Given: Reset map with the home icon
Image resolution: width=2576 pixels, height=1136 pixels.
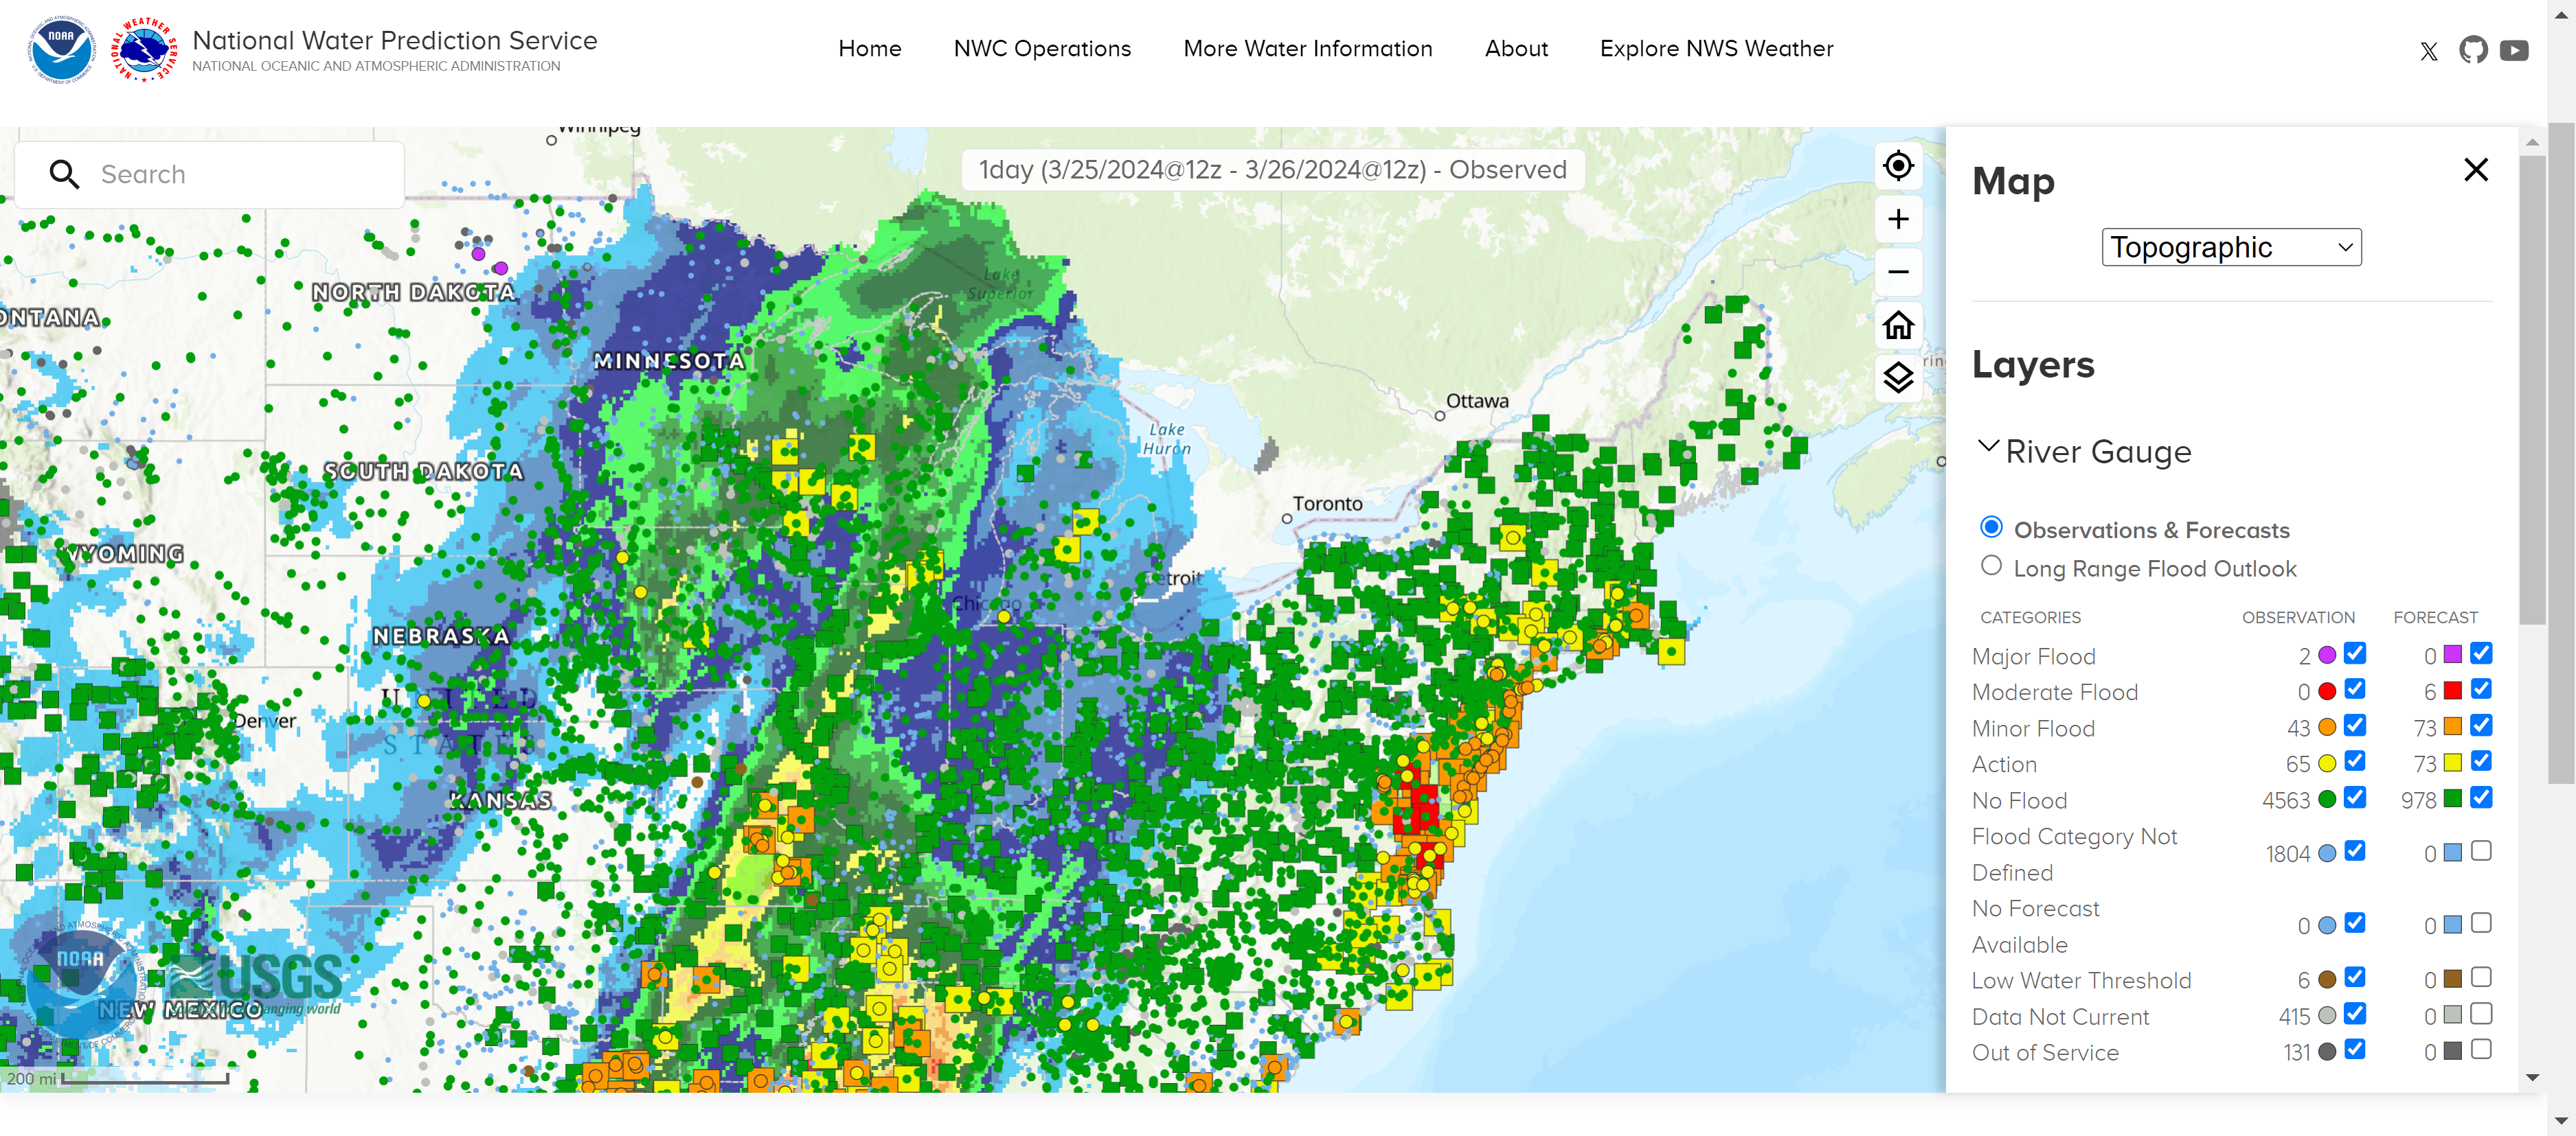Looking at the screenshot, I should pyautogui.click(x=1897, y=325).
